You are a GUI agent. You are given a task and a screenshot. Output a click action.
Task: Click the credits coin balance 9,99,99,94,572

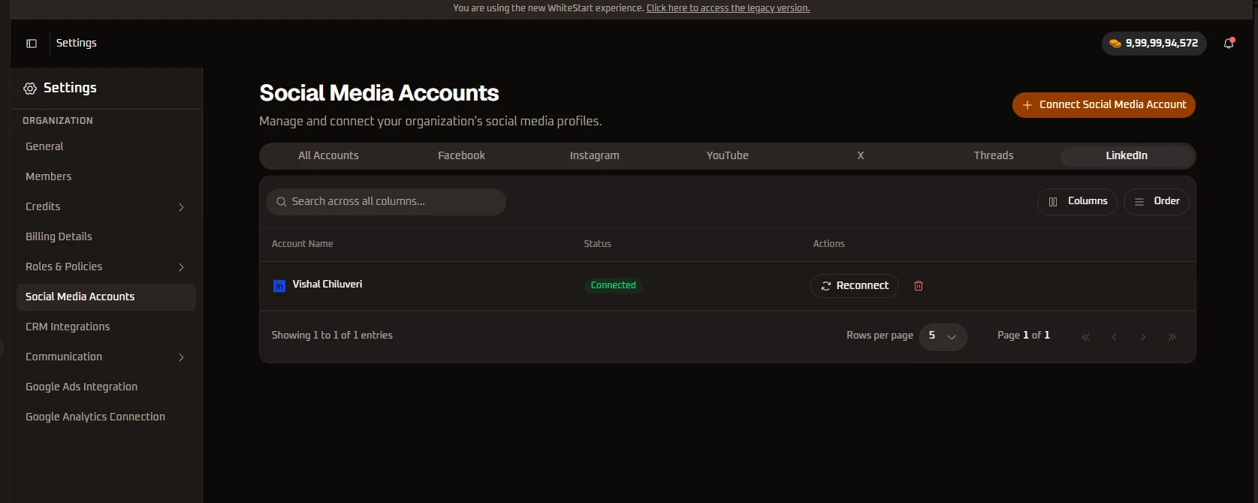tap(1154, 44)
